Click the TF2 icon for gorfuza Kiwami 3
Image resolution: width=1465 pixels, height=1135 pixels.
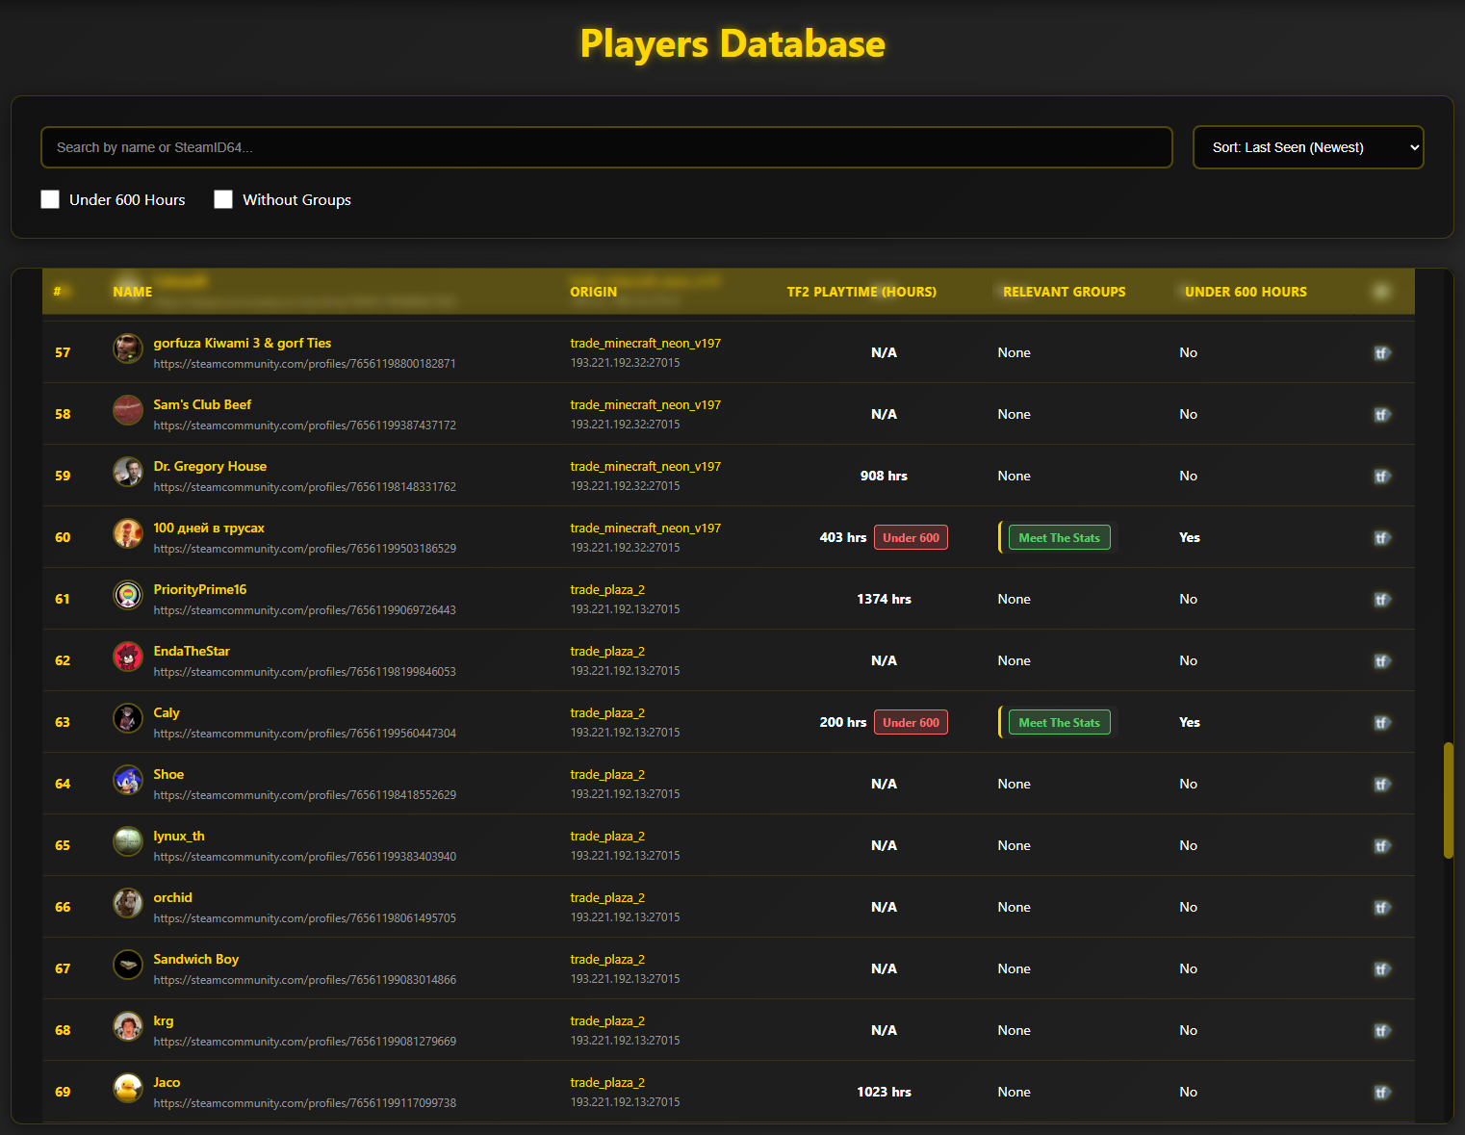(1382, 352)
